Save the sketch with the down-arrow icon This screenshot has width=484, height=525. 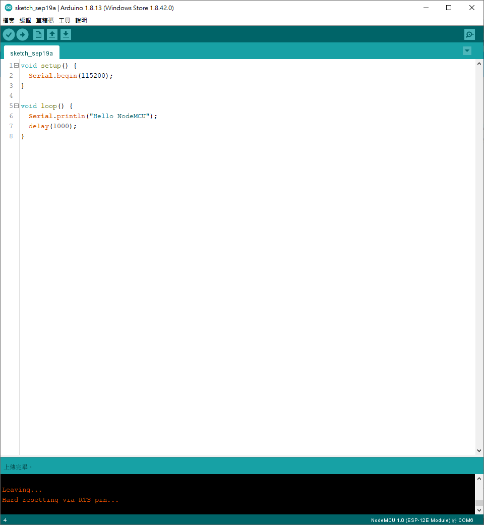[x=66, y=34]
